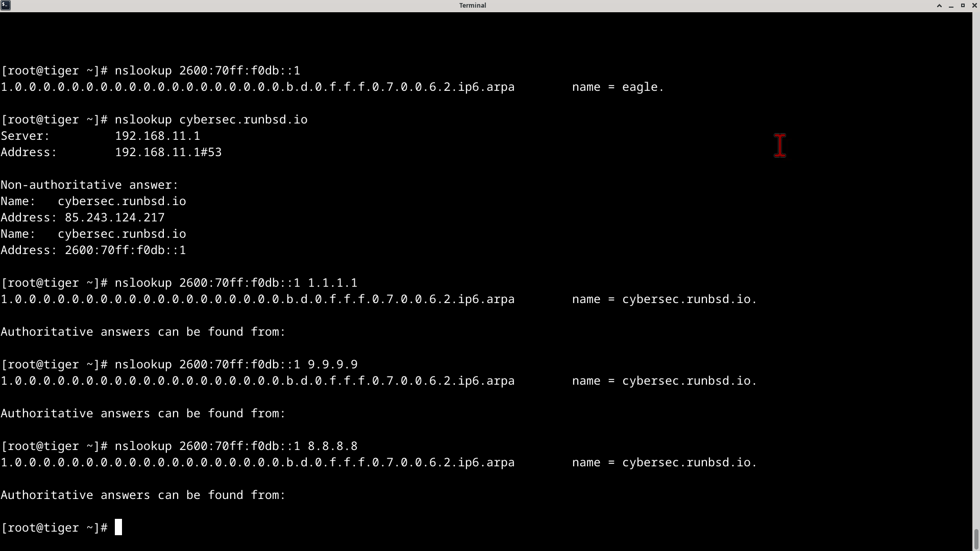The image size is (980, 551).
Task: Click the terminal cursor at the prompt
Action: tap(118, 528)
